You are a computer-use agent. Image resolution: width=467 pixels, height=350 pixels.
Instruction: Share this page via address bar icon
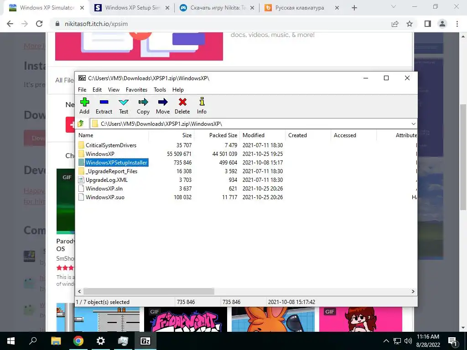395,24
